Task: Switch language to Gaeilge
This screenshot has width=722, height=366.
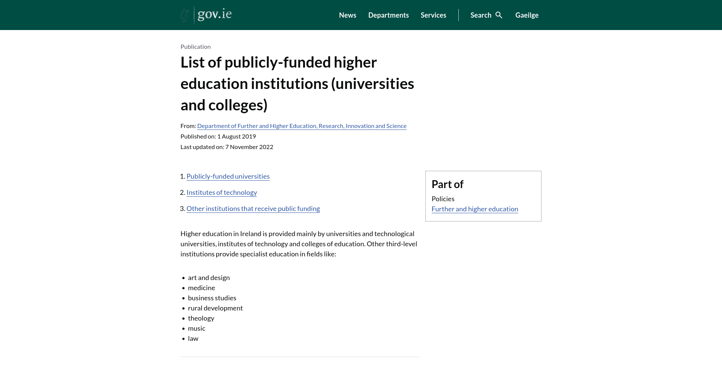Action: (x=527, y=15)
